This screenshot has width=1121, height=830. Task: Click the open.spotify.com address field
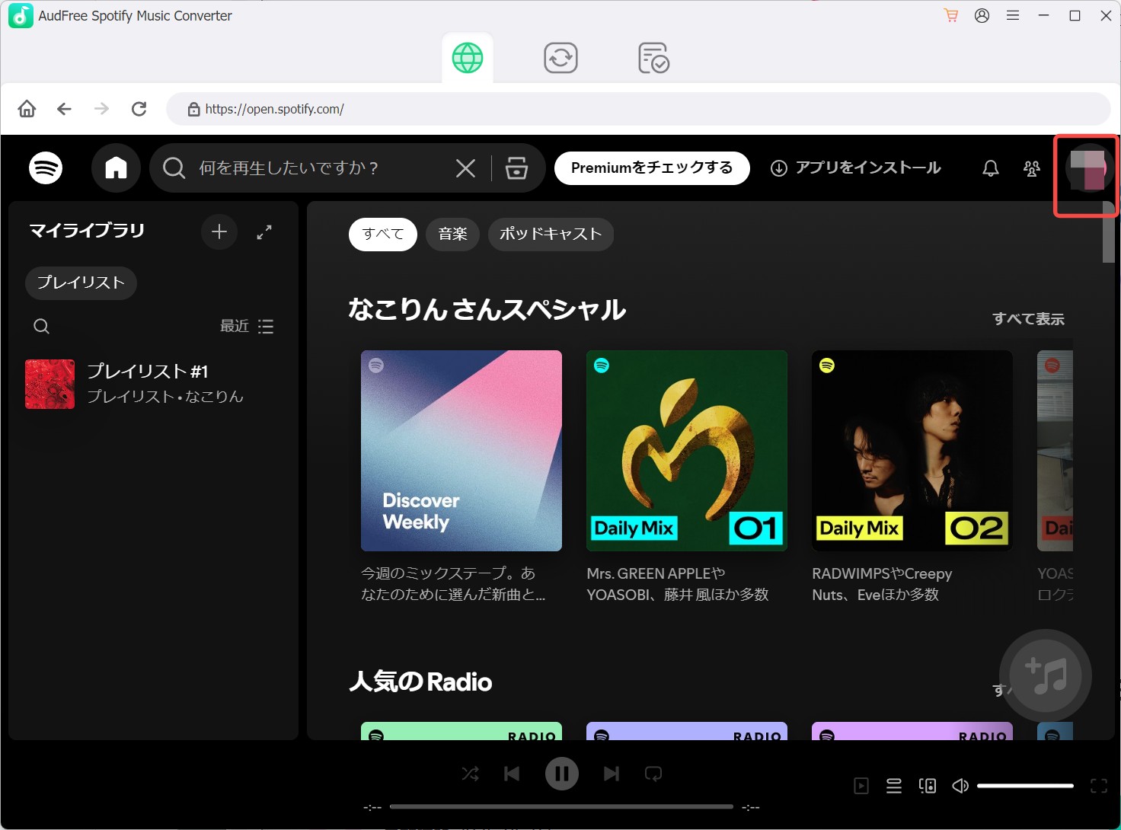pos(638,109)
